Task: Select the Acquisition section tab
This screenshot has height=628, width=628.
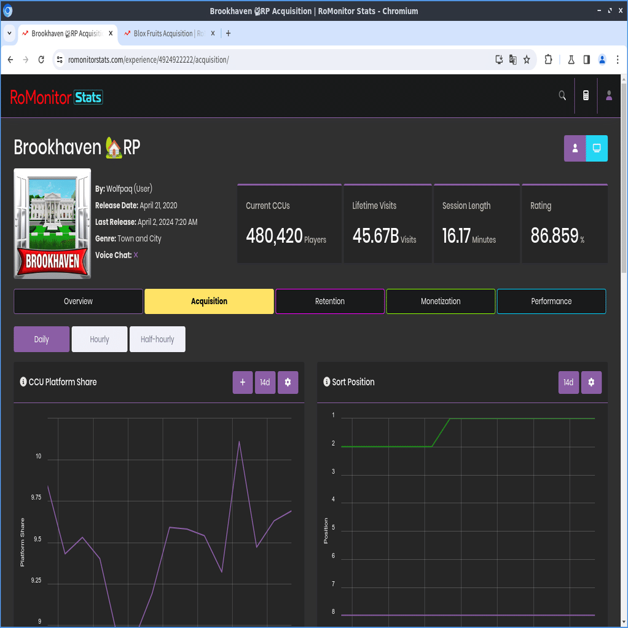Action: tap(209, 301)
